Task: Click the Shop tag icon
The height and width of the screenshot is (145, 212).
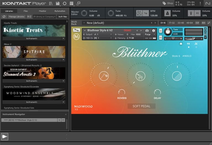Action: pos(164,3)
